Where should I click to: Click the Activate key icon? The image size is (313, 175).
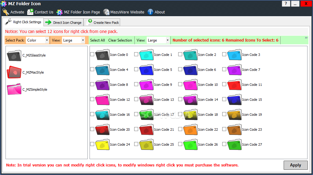[x=6, y=12]
